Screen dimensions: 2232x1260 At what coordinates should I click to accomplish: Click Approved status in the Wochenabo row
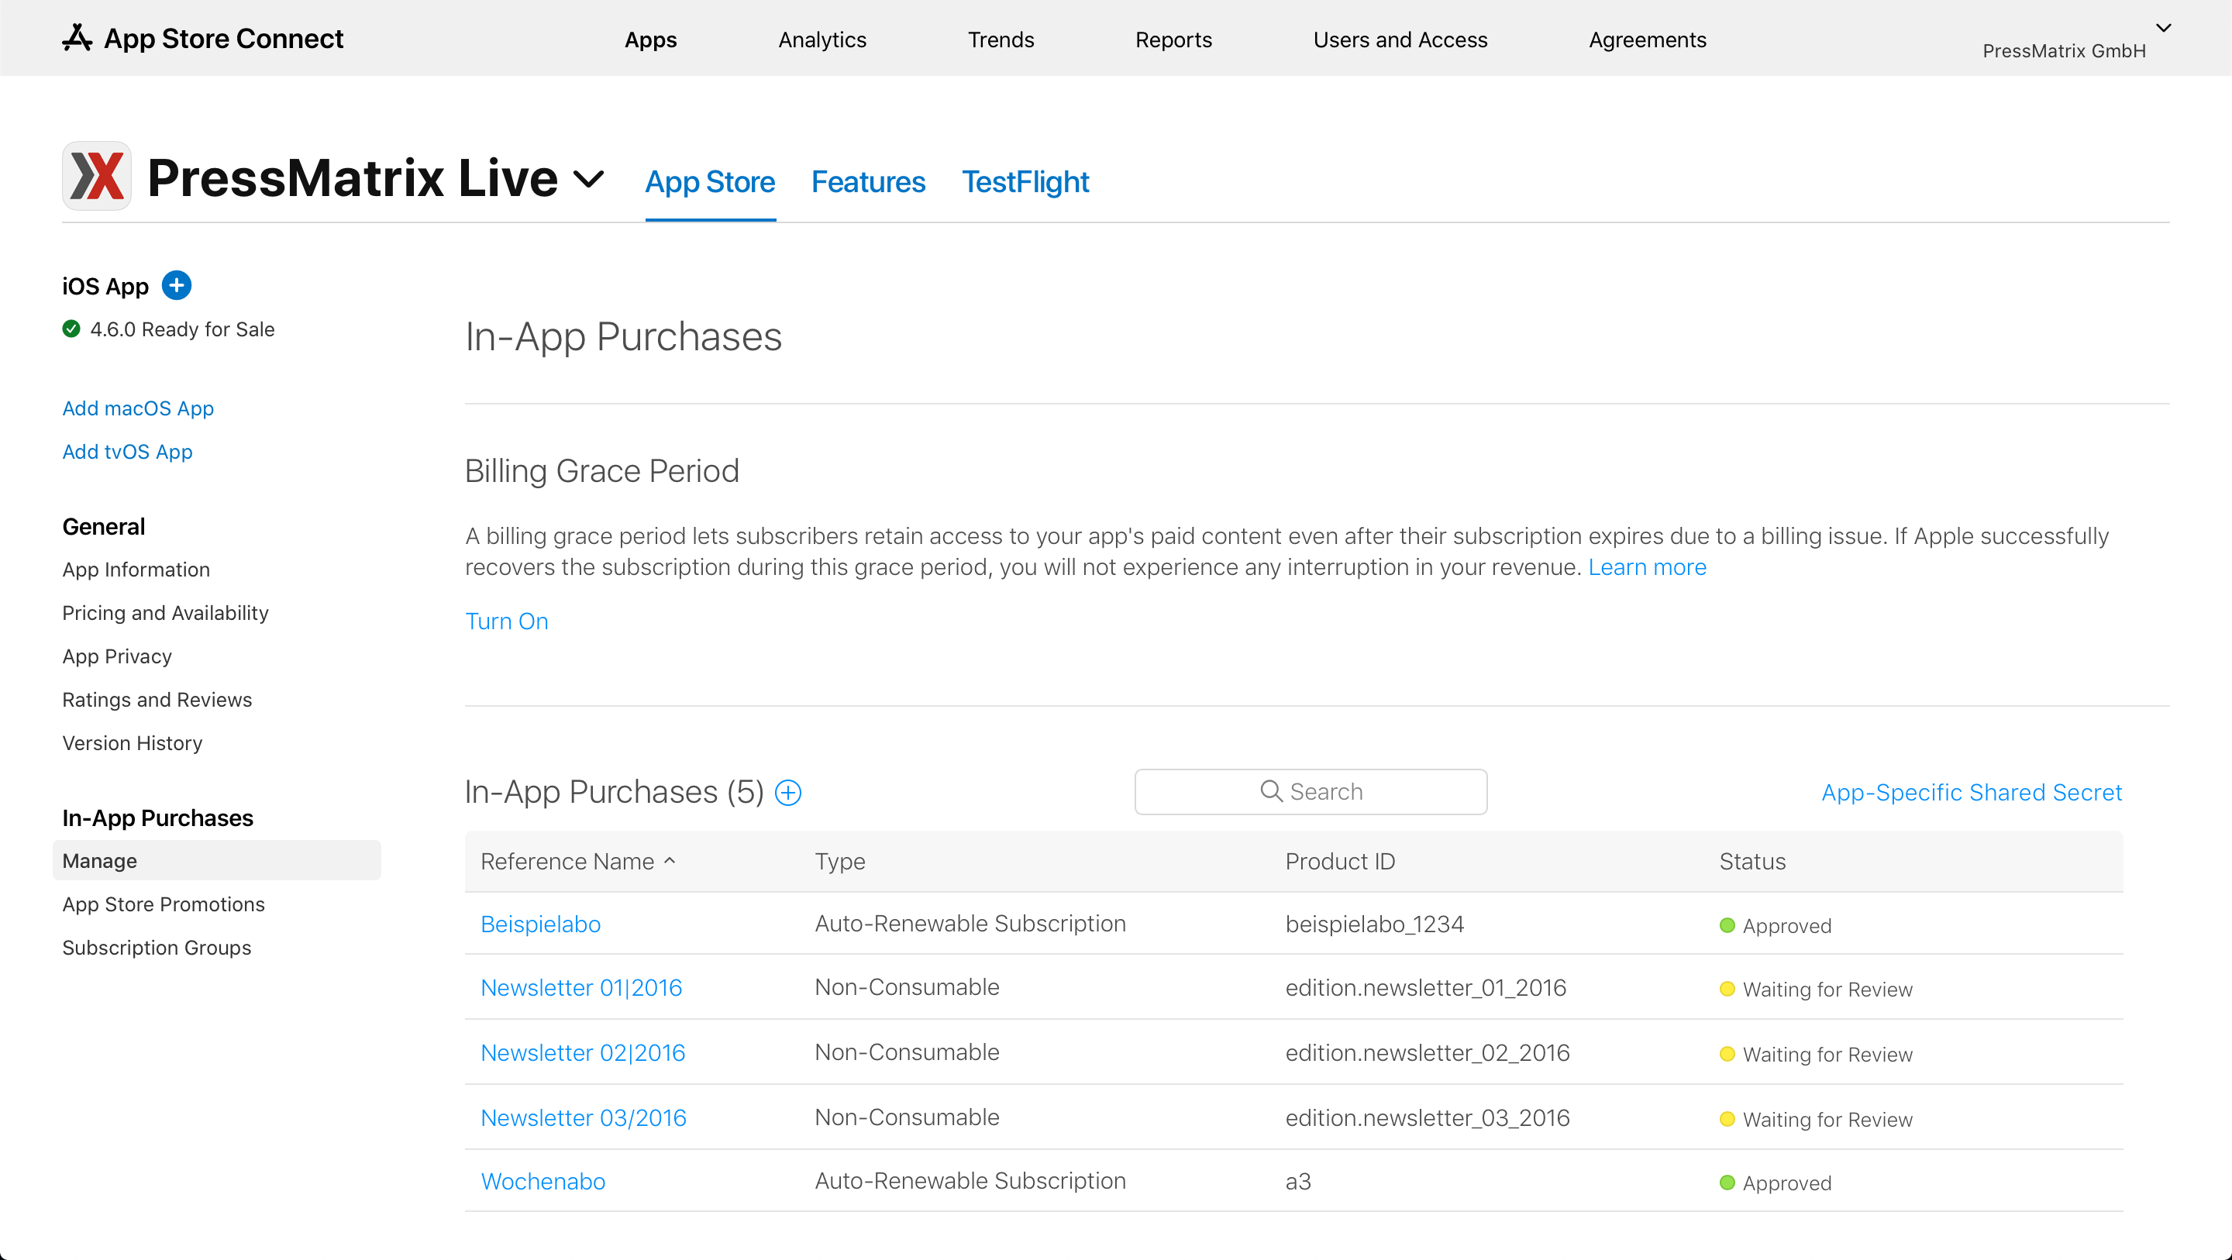point(1776,1183)
